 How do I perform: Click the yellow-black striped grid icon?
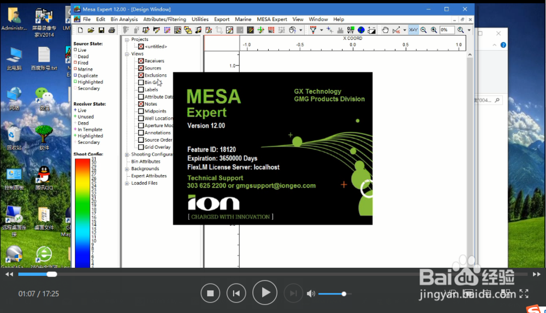coord(251,30)
